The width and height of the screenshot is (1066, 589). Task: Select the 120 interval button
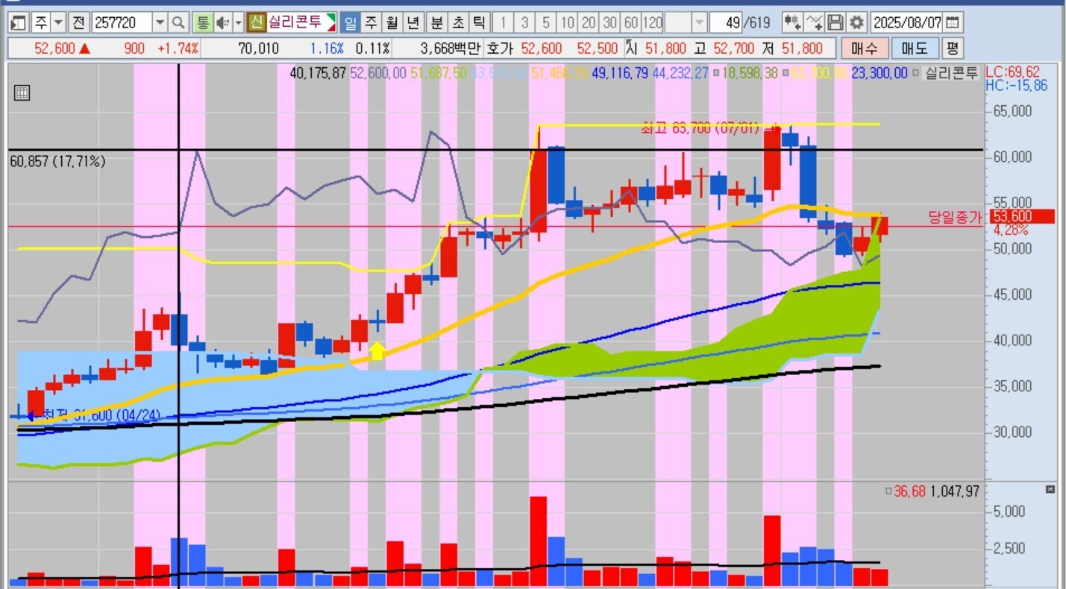653,22
